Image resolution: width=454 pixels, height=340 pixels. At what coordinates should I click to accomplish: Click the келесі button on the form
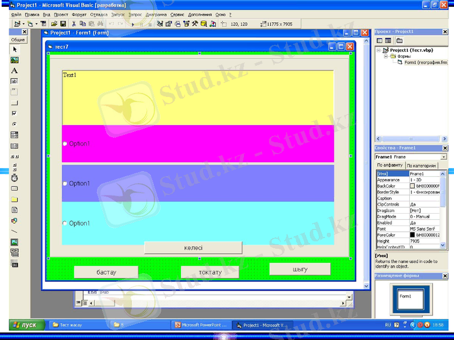tap(193, 248)
